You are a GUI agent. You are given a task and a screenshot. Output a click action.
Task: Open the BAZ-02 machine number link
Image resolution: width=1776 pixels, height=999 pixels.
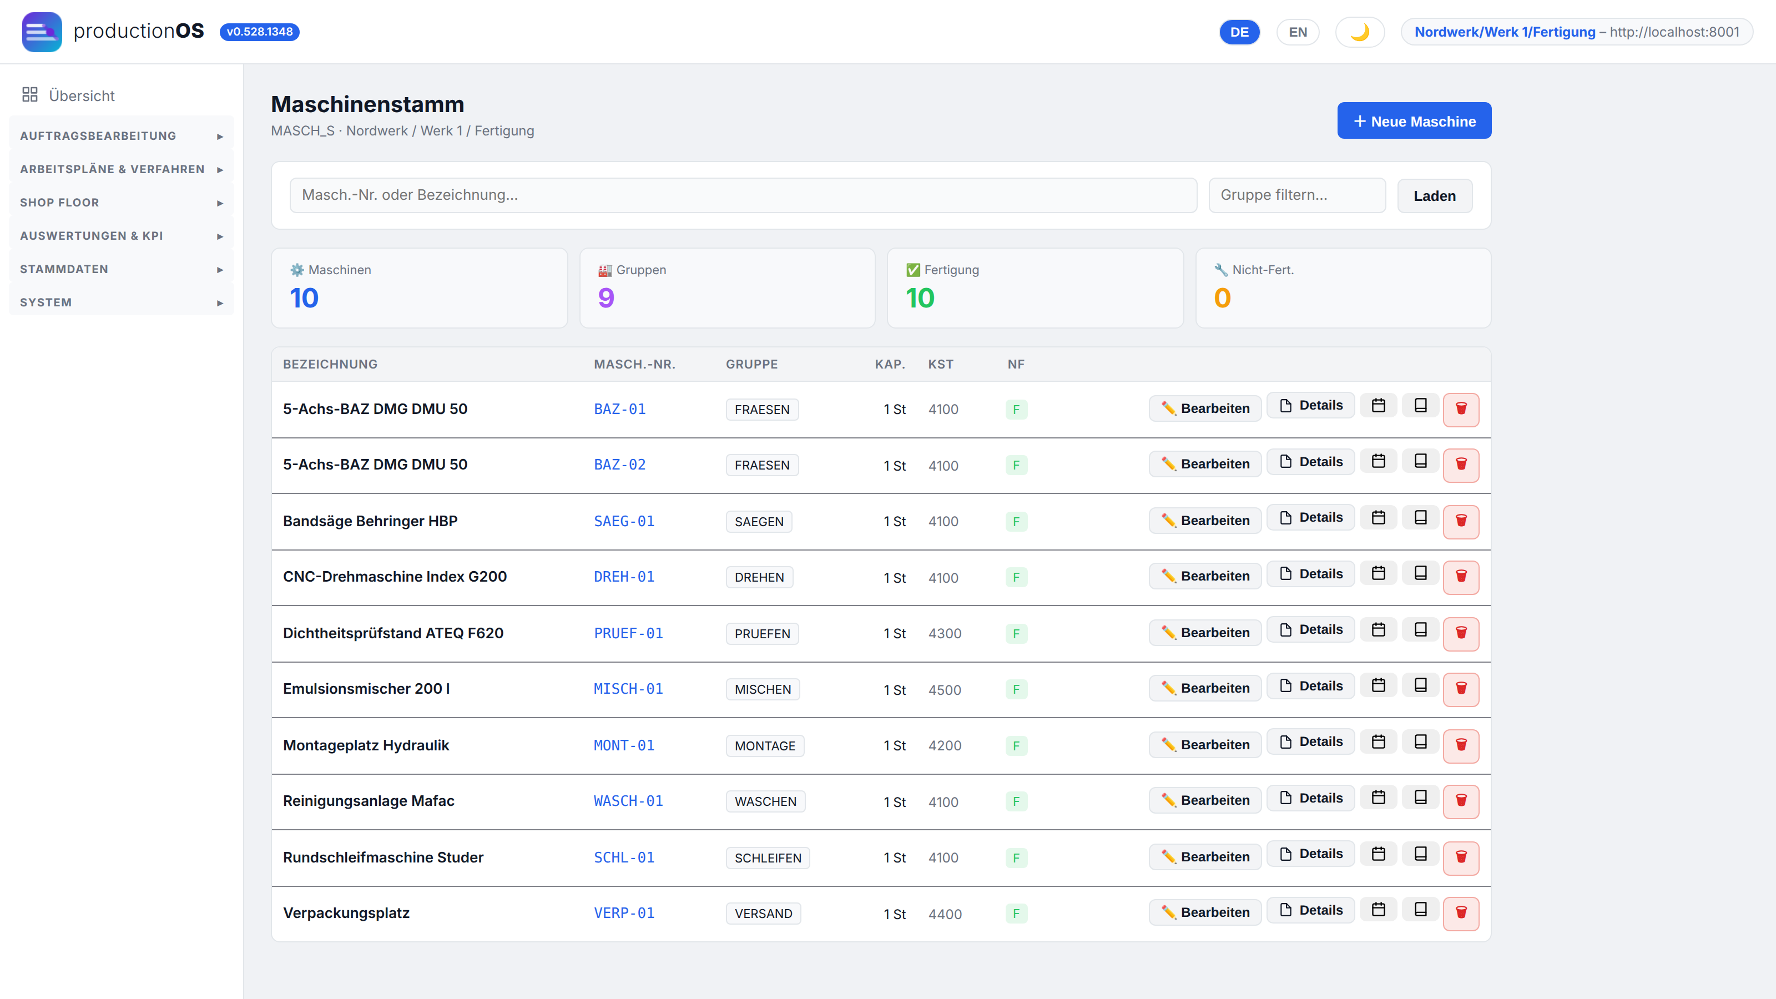pos(620,465)
